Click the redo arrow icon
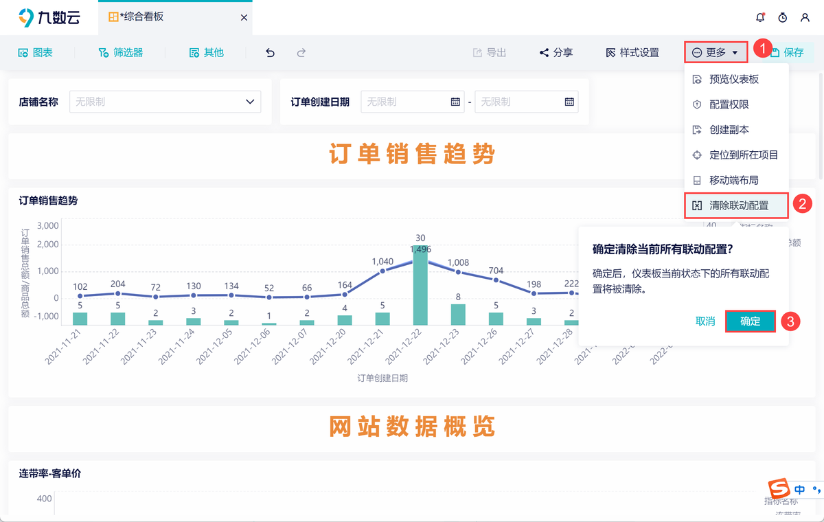824x522 pixels. (301, 52)
